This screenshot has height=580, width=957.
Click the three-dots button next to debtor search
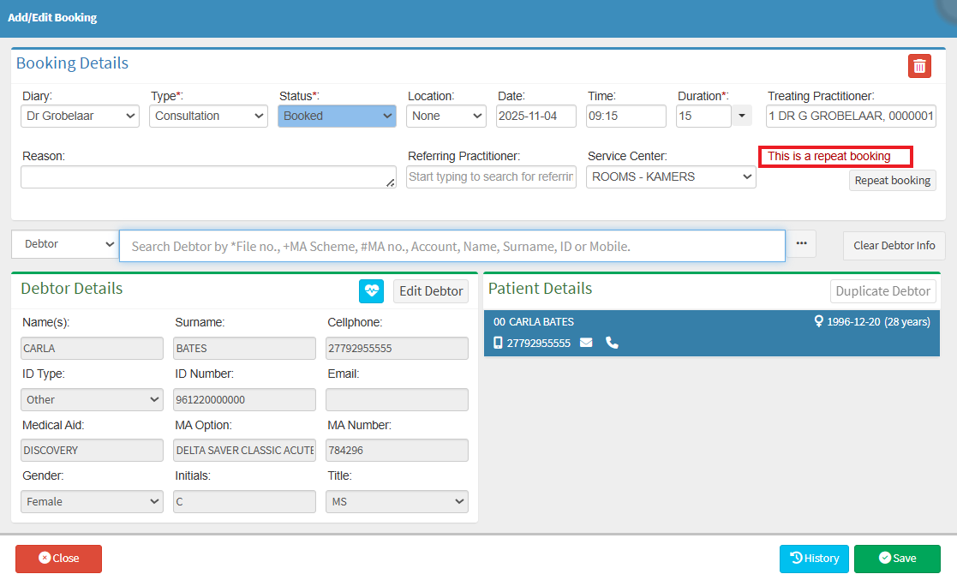coord(801,244)
